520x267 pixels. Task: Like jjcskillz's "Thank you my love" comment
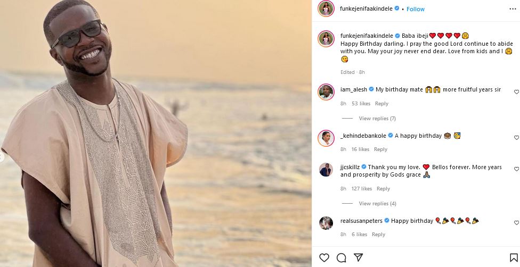pyautogui.click(x=516, y=169)
